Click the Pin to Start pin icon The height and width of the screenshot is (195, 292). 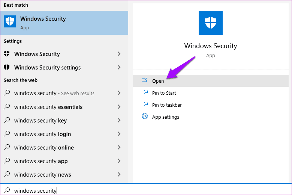coord(145,93)
